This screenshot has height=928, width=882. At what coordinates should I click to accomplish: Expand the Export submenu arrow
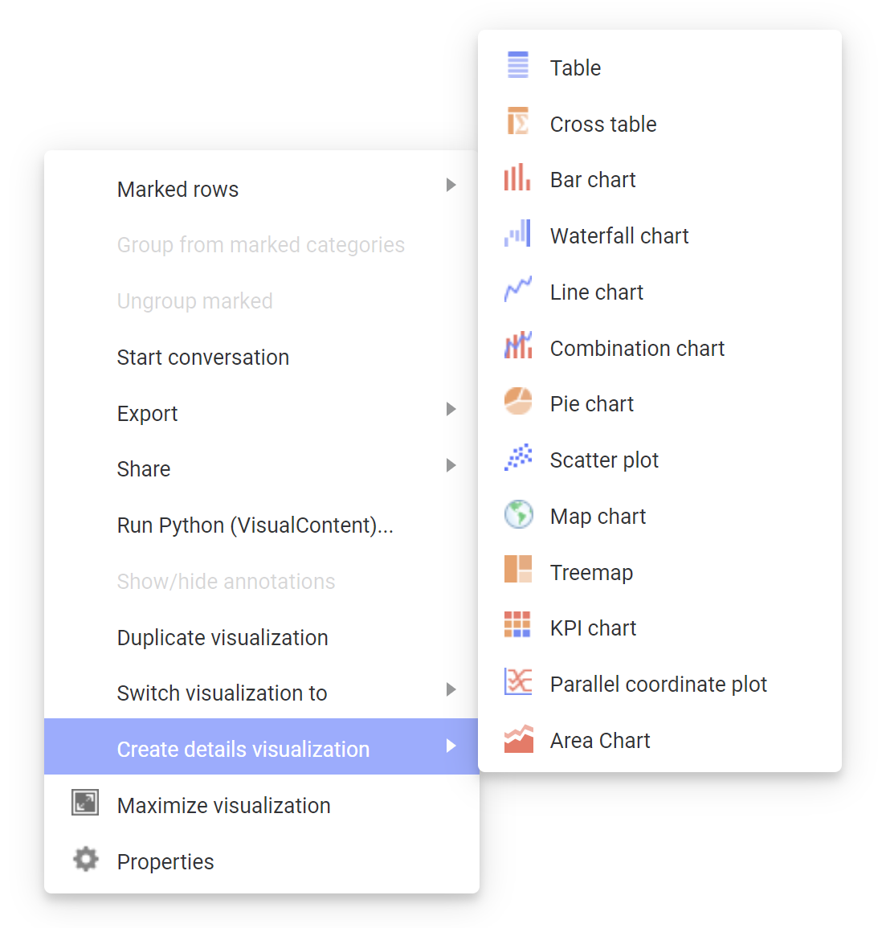pos(451,409)
